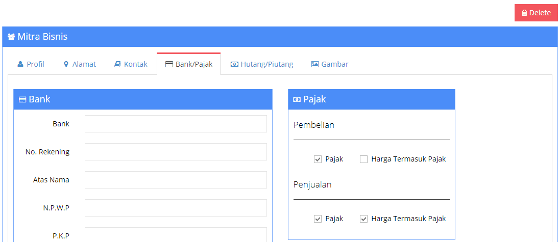The image size is (559, 242).
Task: Focus the No. Rekening input field
Action: (176, 152)
